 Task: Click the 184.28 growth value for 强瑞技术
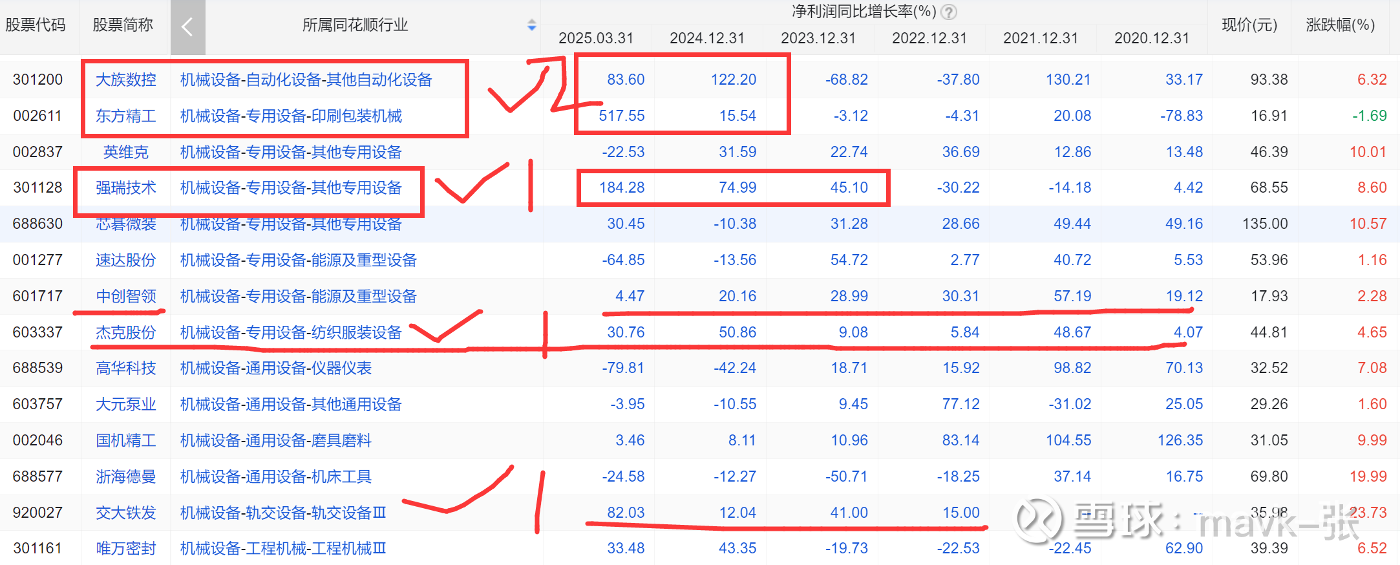pyautogui.click(x=622, y=187)
